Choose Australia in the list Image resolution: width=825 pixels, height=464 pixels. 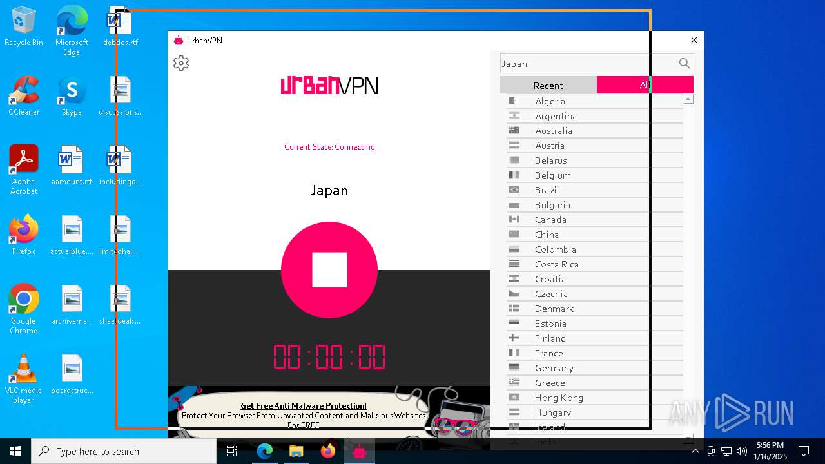pos(595,131)
